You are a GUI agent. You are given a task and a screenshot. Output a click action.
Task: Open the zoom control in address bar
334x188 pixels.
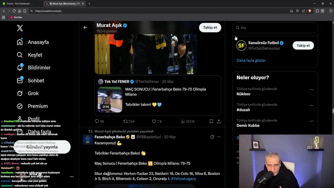pos(297,11)
